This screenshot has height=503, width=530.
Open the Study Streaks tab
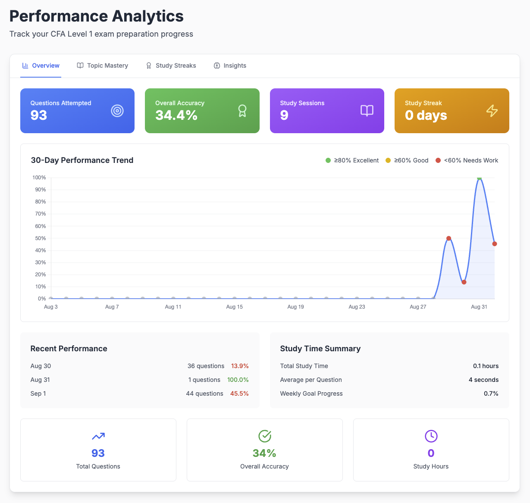click(x=176, y=66)
